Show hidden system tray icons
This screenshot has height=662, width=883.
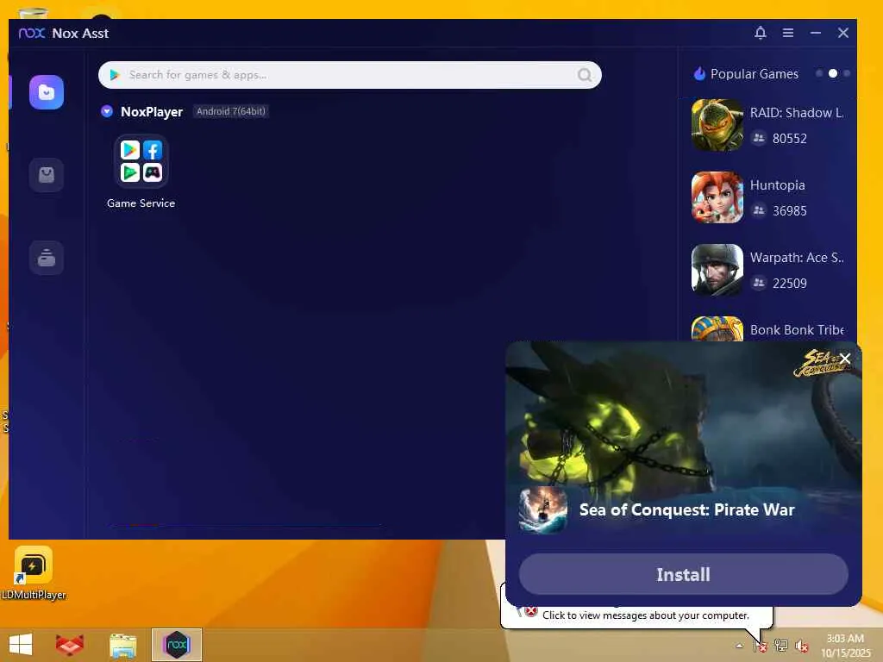(x=739, y=646)
